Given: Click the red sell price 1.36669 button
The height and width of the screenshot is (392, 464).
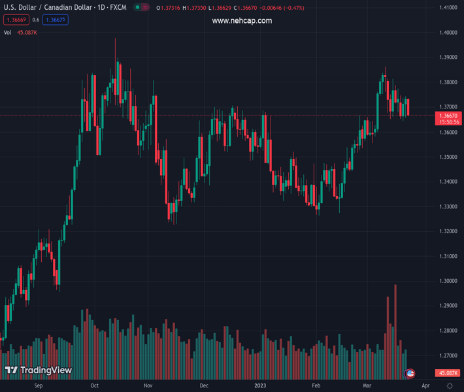Looking at the screenshot, I should (x=16, y=20).
